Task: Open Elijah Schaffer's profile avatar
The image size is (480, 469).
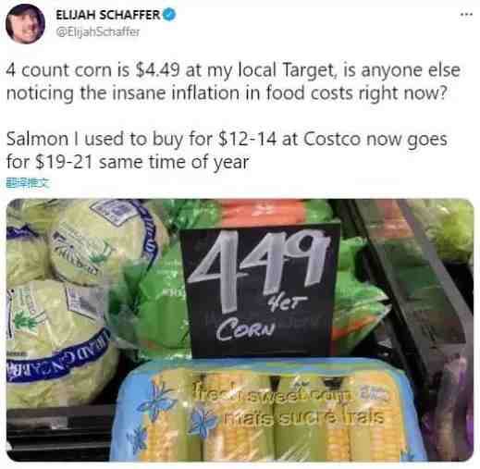Action: pos(25,24)
